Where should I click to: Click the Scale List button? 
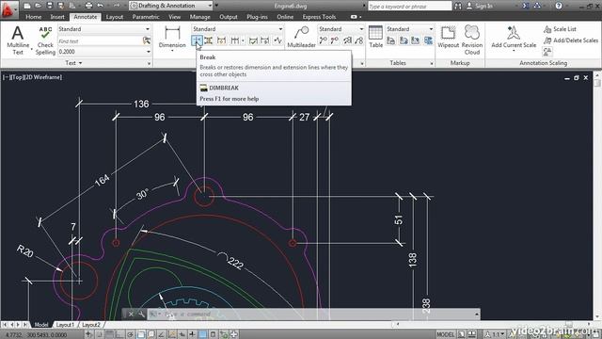560,29
